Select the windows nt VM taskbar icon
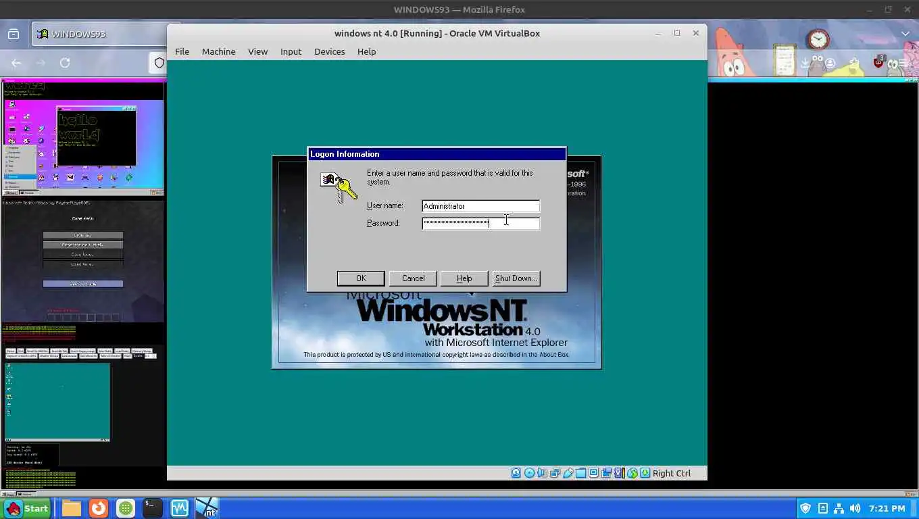Screen dimensions: 919x519 click(x=207, y=508)
